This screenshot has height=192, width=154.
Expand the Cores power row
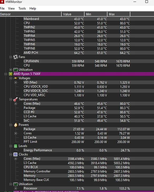click(x=16, y=133)
